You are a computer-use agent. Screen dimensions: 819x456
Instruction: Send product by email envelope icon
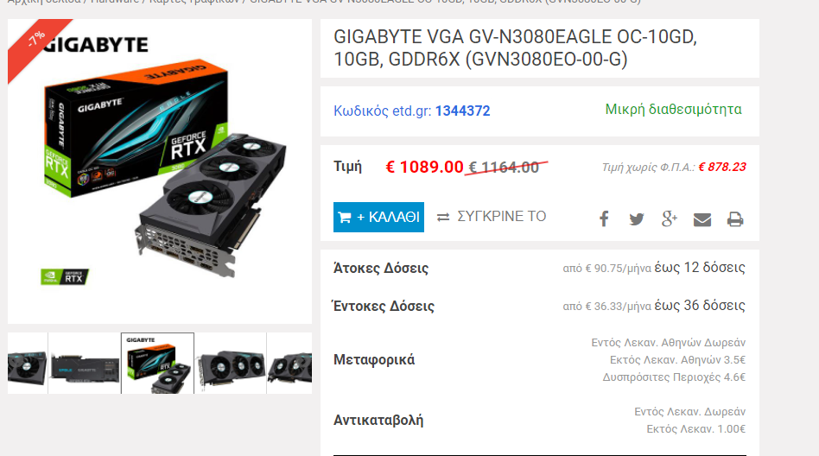[702, 219]
